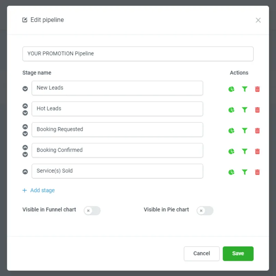276x276 pixels.
Task: Click pie chart icon for Hot Leads
Action: coord(231,110)
